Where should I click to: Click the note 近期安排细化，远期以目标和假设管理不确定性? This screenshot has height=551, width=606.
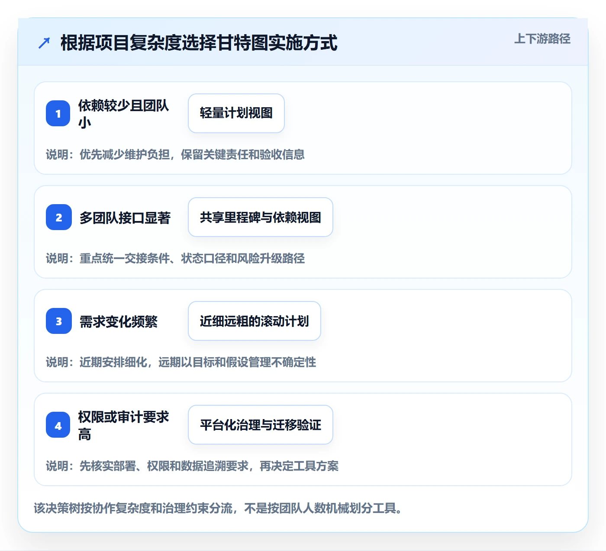tap(198, 362)
